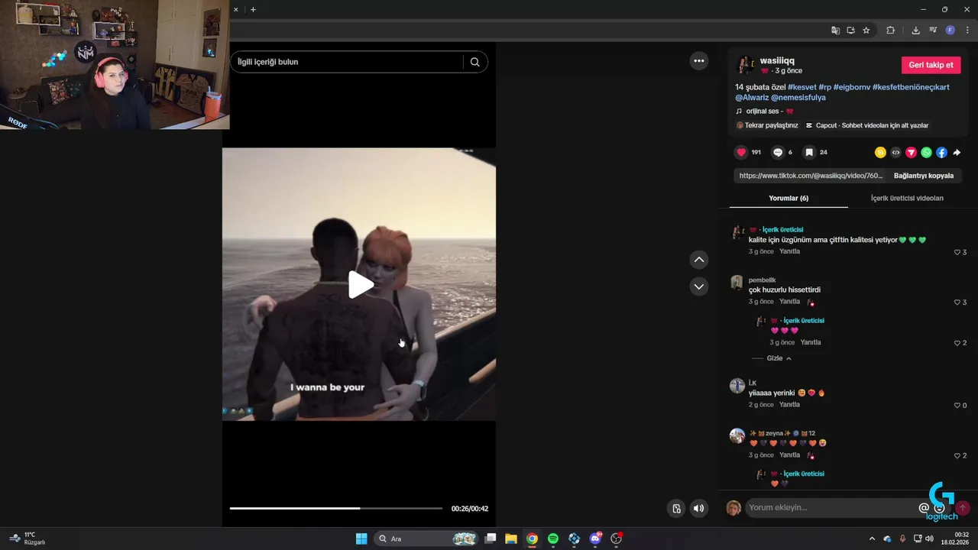Click the video progress bar

pos(335,508)
